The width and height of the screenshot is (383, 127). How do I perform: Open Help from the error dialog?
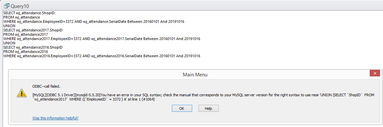point(208,108)
